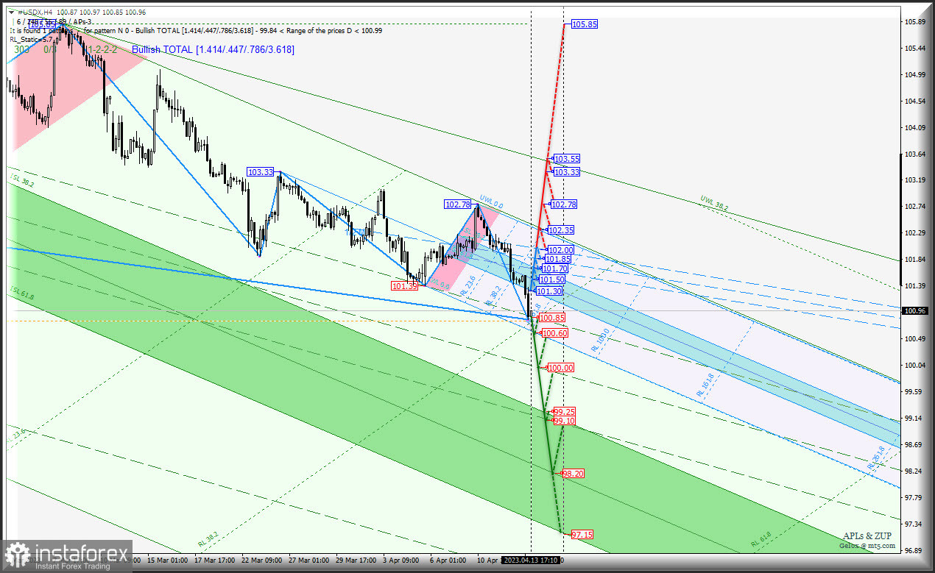The image size is (935, 573).
Task: Click the '27 Mar 01:00' time axis label
Action: pyautogui.click(x=309, y=560)
